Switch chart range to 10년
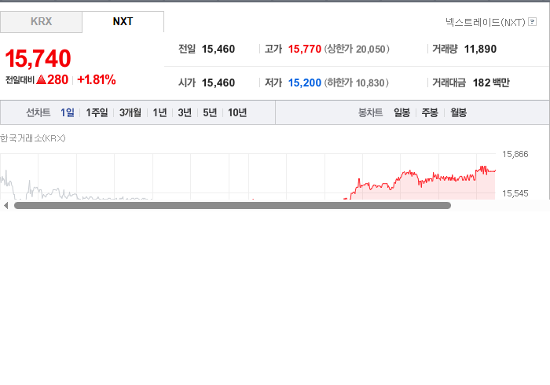 click(237, 112)
